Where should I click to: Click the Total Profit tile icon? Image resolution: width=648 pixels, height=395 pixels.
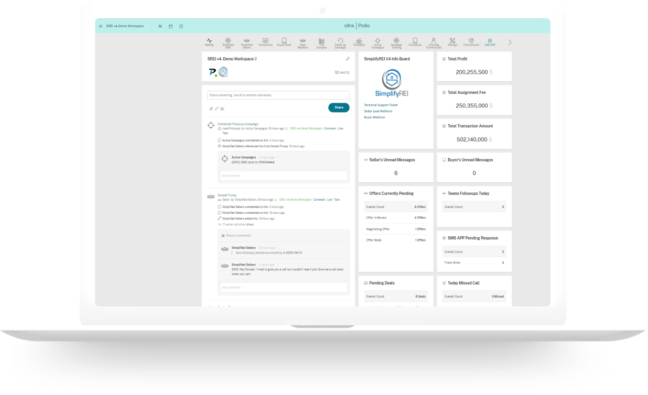tap(445, 59)
